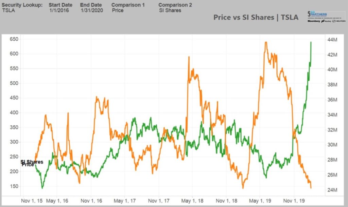Click the start date value 1/1/2016
This screenshot has height=207, width=348.
tap(59, 11)
